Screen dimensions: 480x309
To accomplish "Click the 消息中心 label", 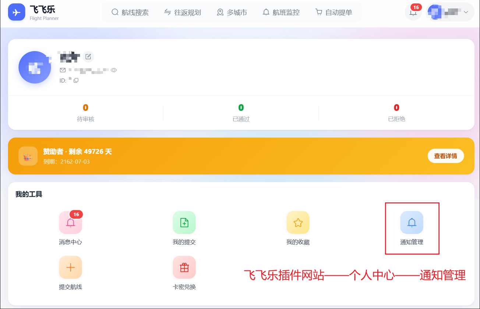I will [70, 242].
